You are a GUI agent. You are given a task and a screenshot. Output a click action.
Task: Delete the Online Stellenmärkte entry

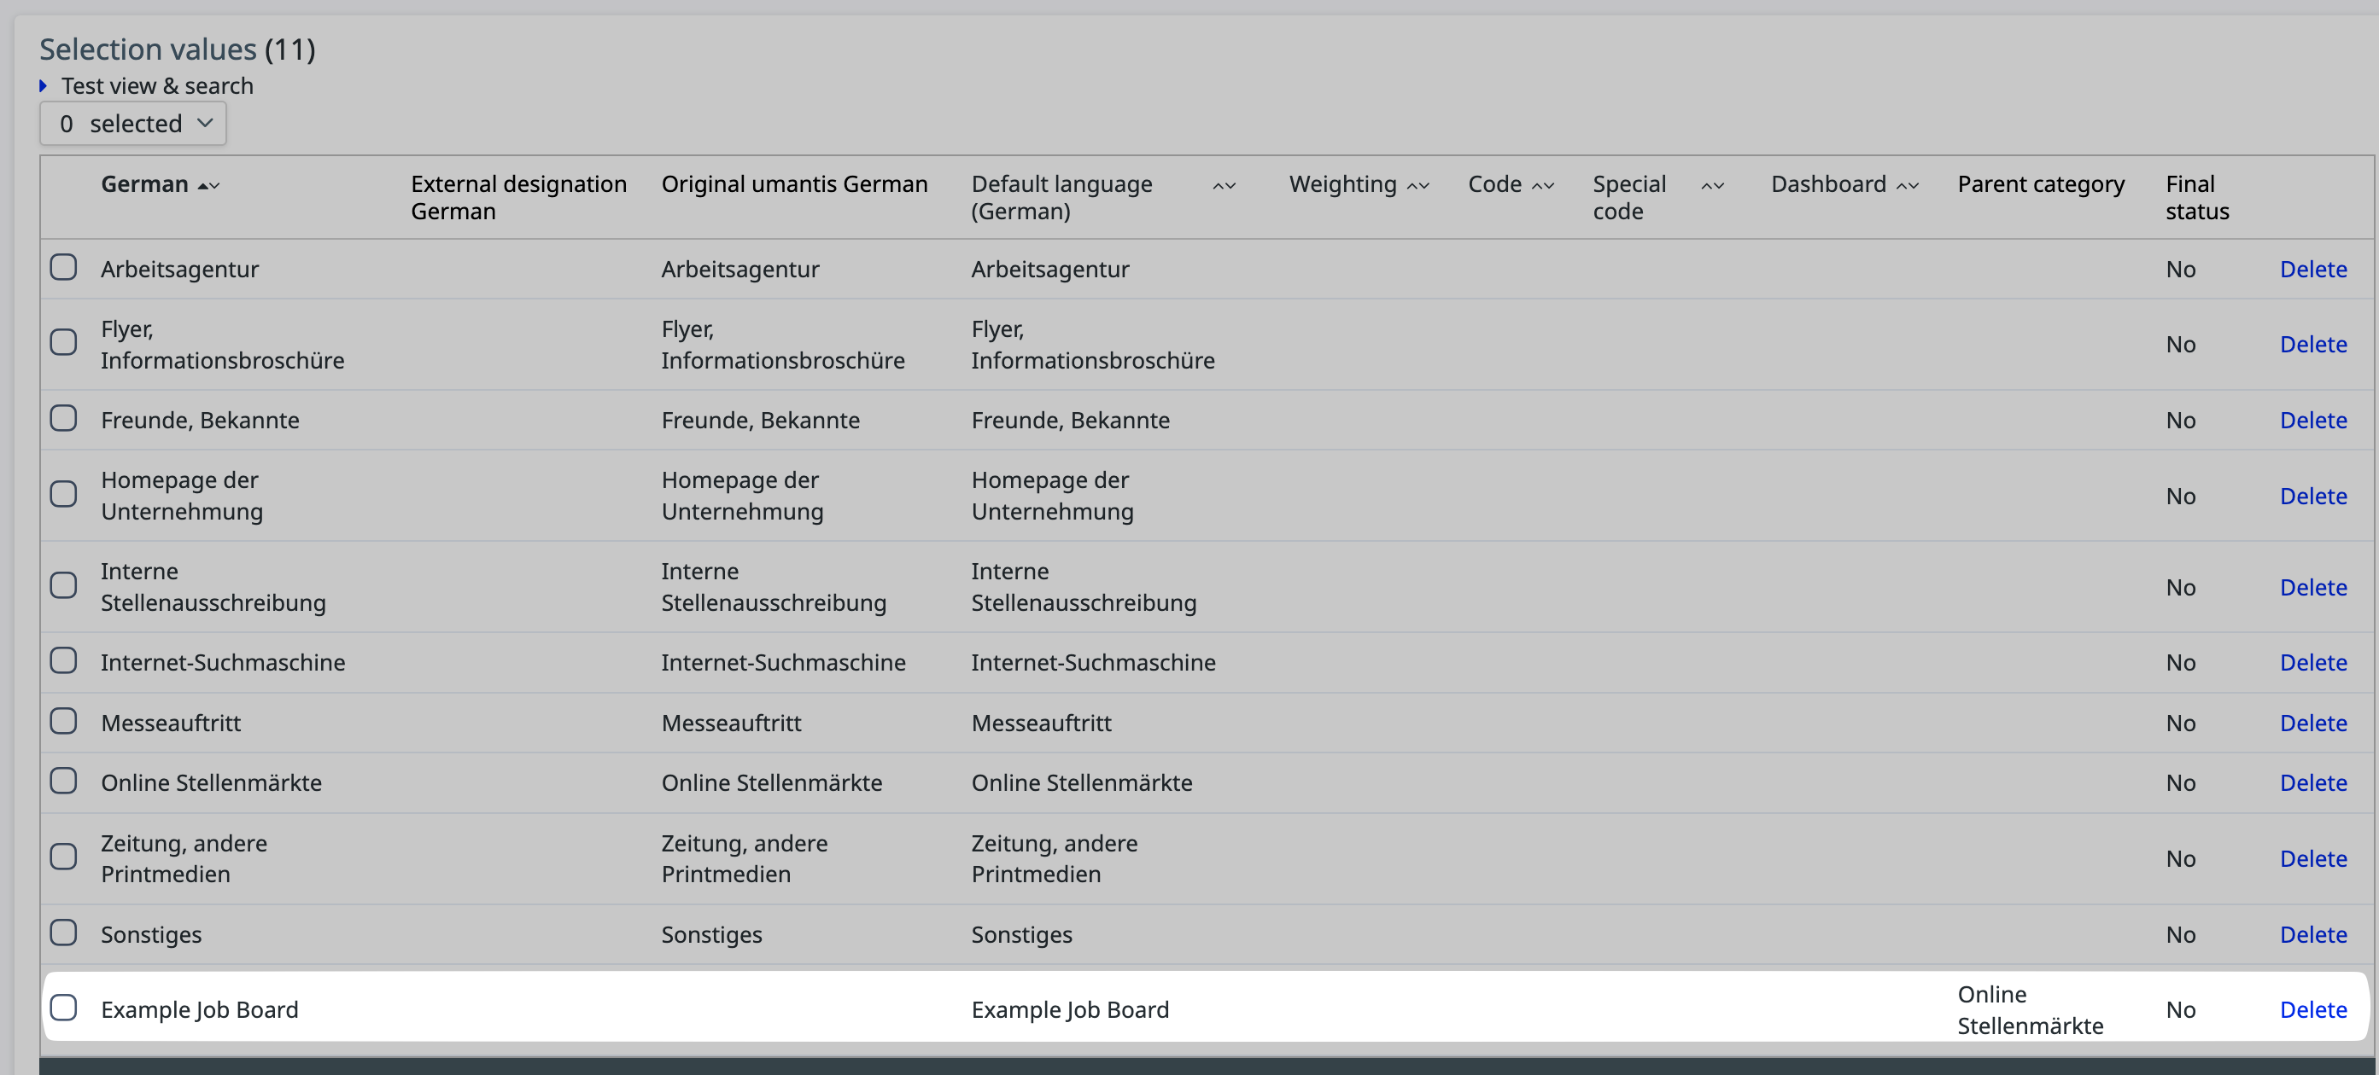[x=2312, y=782]
